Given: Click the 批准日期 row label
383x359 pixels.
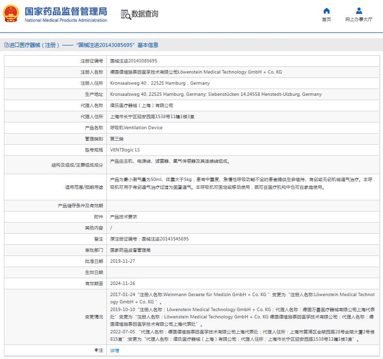Looking at the screenshot, I should pyautogui.click(x=94, y=261).
